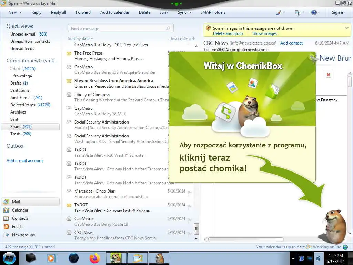Open the blue Help icon
The height and width of the screenshot is (265, 353).
(x=314, y=13)
